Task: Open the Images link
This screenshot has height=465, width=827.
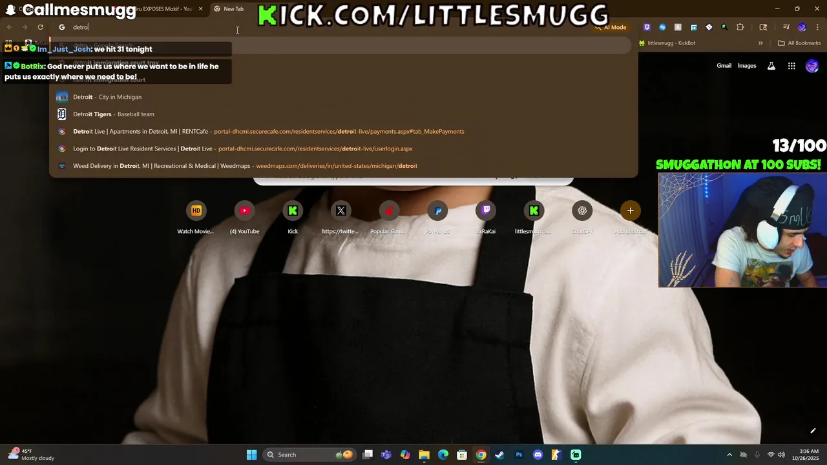Action: click(747, 66)
